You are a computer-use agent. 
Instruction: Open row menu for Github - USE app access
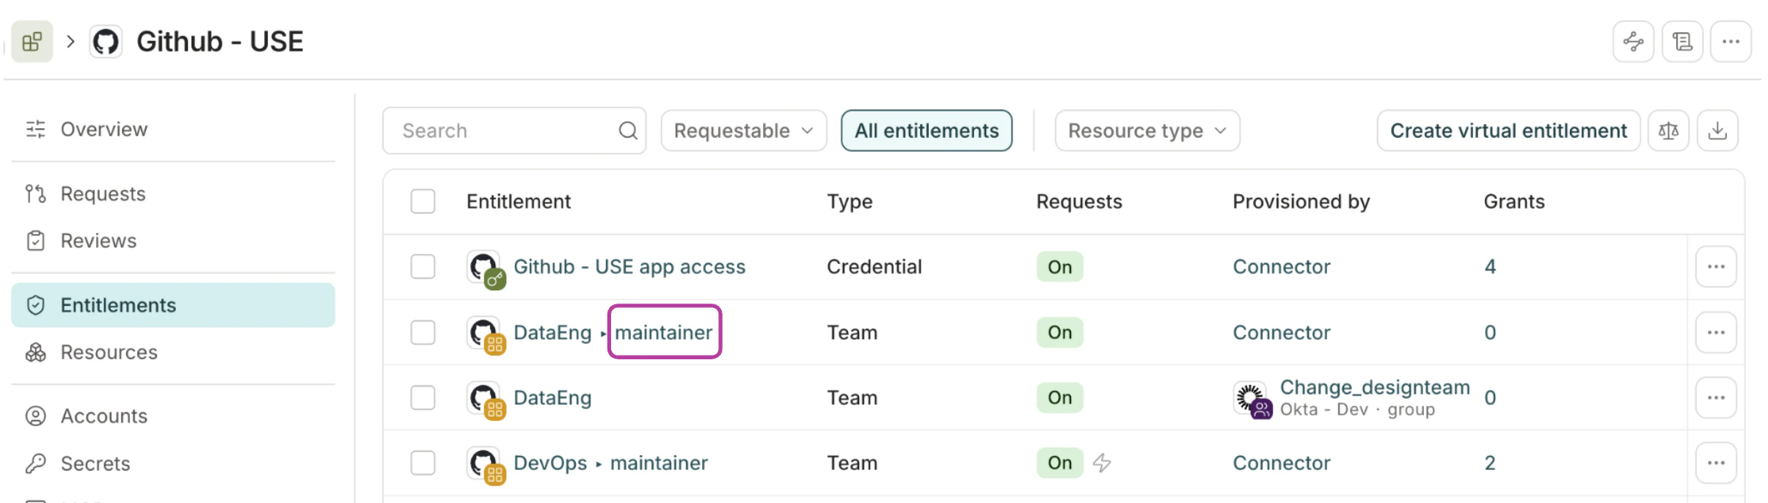pos(1716,267)
